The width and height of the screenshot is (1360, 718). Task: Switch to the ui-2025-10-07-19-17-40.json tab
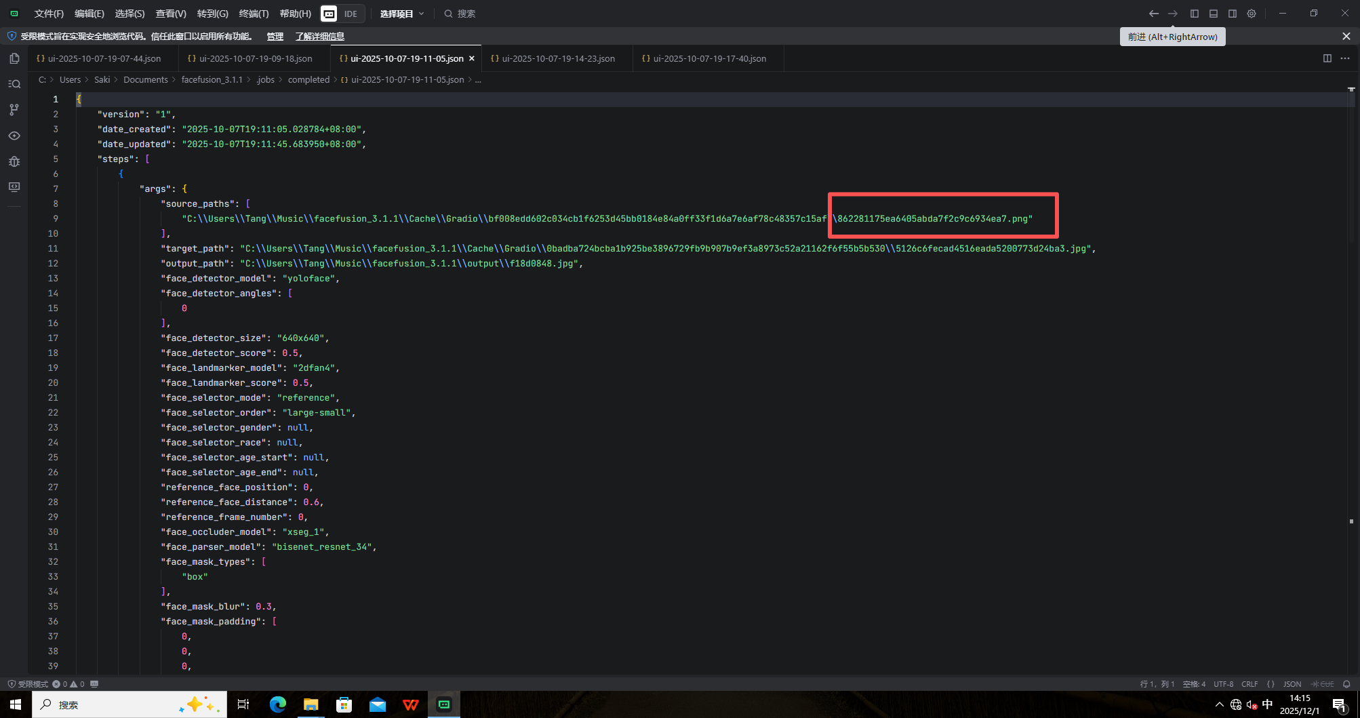709,58
